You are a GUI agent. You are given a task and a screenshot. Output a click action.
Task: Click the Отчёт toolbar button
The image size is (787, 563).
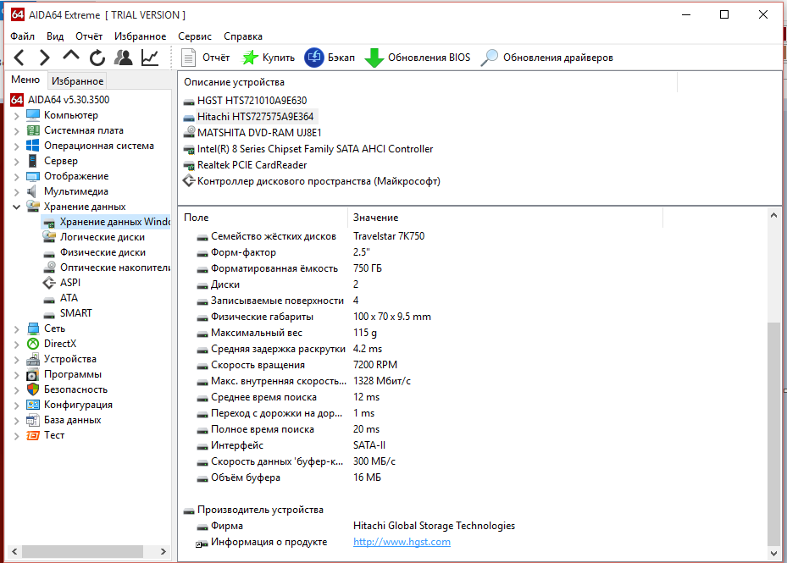(205, 58)
